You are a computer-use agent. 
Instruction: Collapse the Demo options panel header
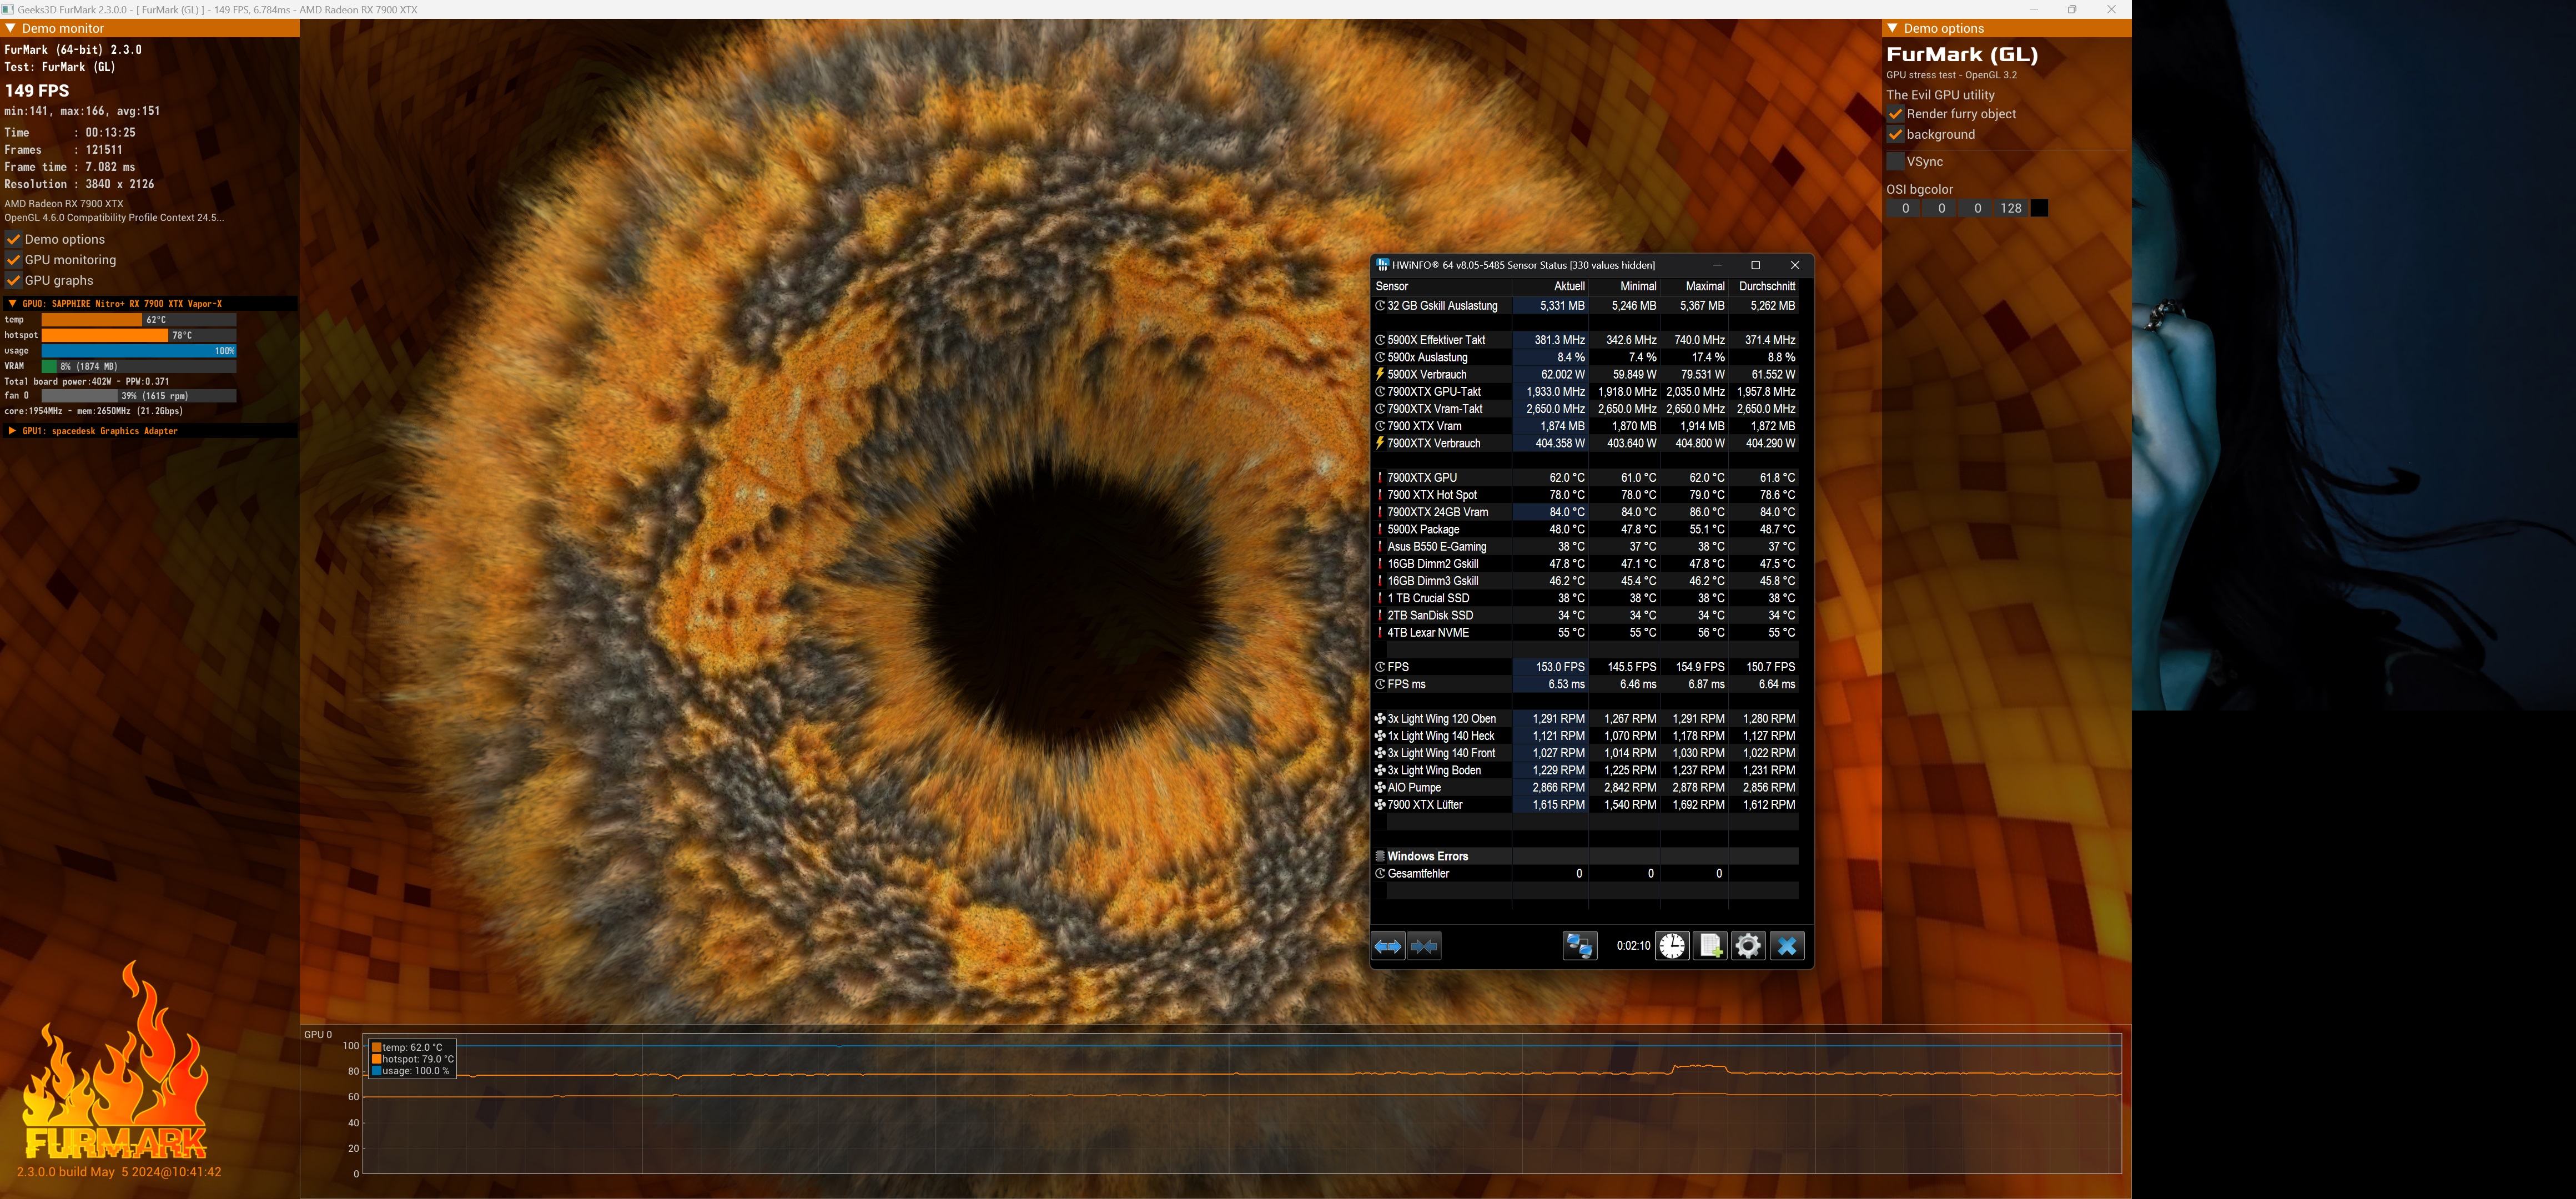pyautogui.click(x=1892, y=28)
